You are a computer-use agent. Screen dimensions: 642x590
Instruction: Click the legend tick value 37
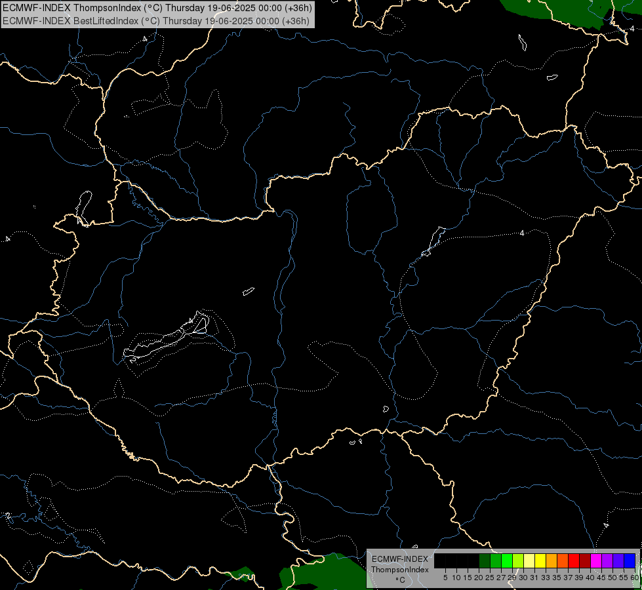[568, 578]
